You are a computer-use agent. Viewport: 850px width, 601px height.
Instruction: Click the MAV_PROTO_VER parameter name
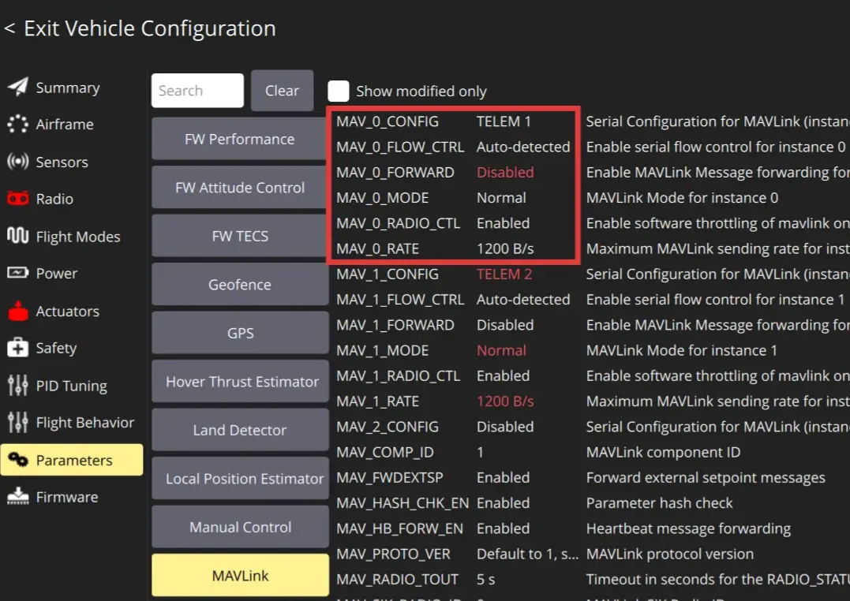pos(393,554)
